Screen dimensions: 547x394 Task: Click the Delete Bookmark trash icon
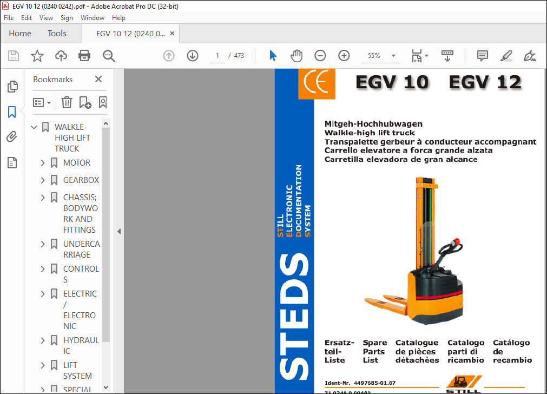pos(66,102)
